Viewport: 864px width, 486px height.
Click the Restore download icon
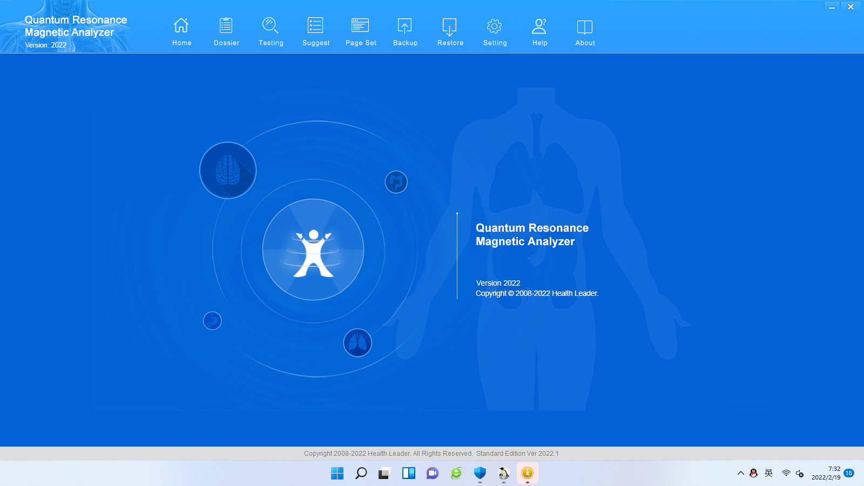pos(450,26)
